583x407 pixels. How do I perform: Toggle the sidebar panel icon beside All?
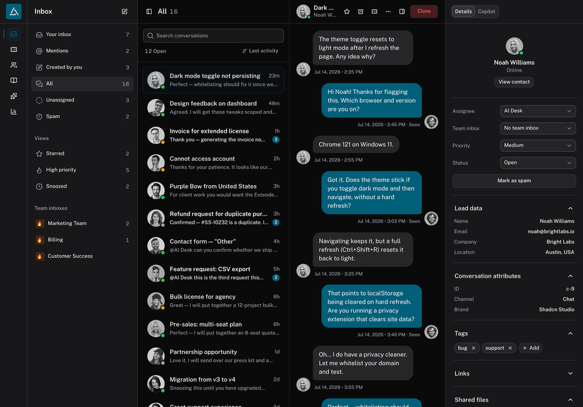coord(149,12)
